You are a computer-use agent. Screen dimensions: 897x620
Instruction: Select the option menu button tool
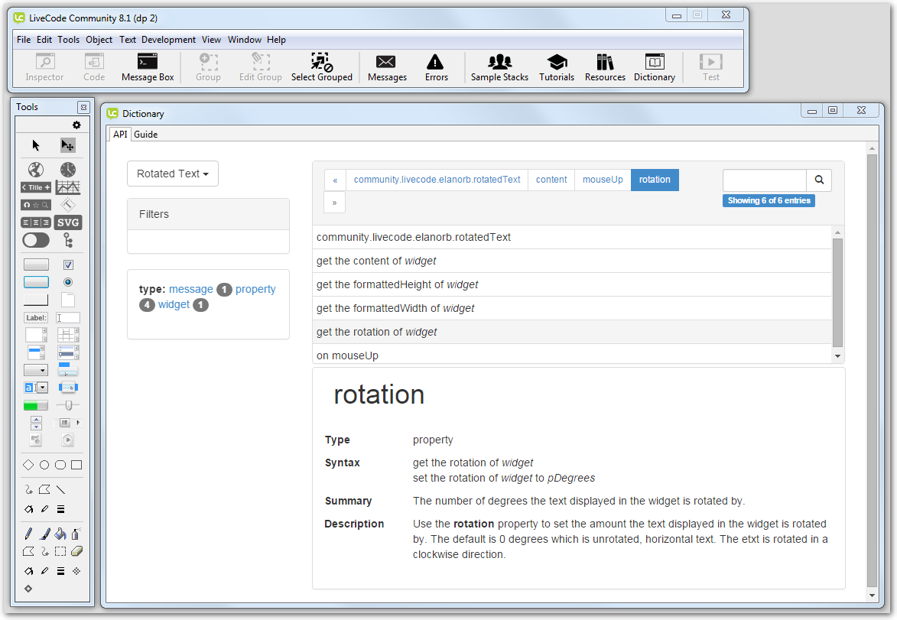coord(36,370)
